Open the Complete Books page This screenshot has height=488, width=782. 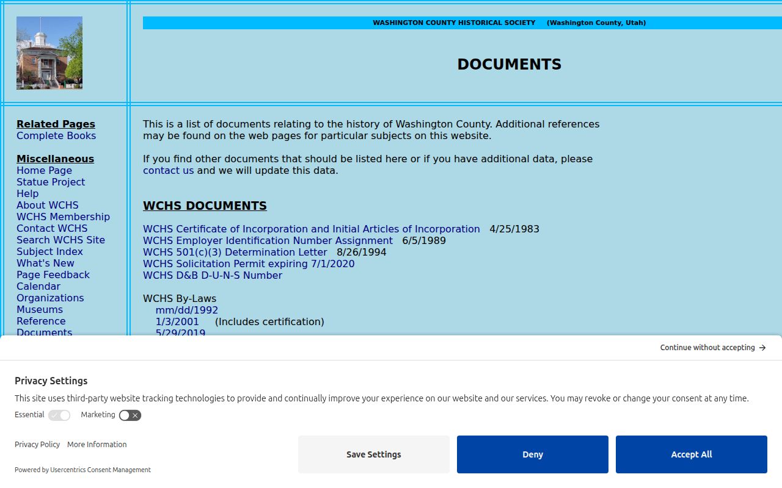coord(56,136)
